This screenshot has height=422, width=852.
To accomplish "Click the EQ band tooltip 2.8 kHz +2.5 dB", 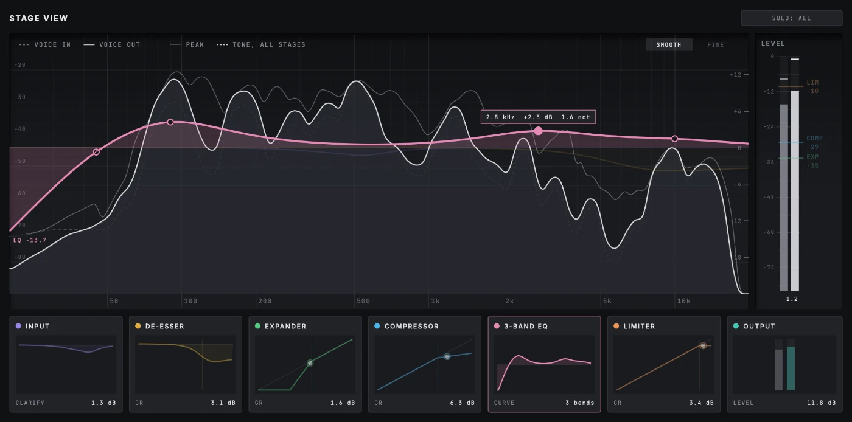I will pos(538,117).
